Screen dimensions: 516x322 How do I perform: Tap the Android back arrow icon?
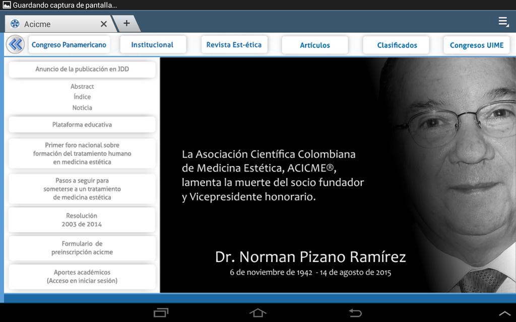[355, 312]
